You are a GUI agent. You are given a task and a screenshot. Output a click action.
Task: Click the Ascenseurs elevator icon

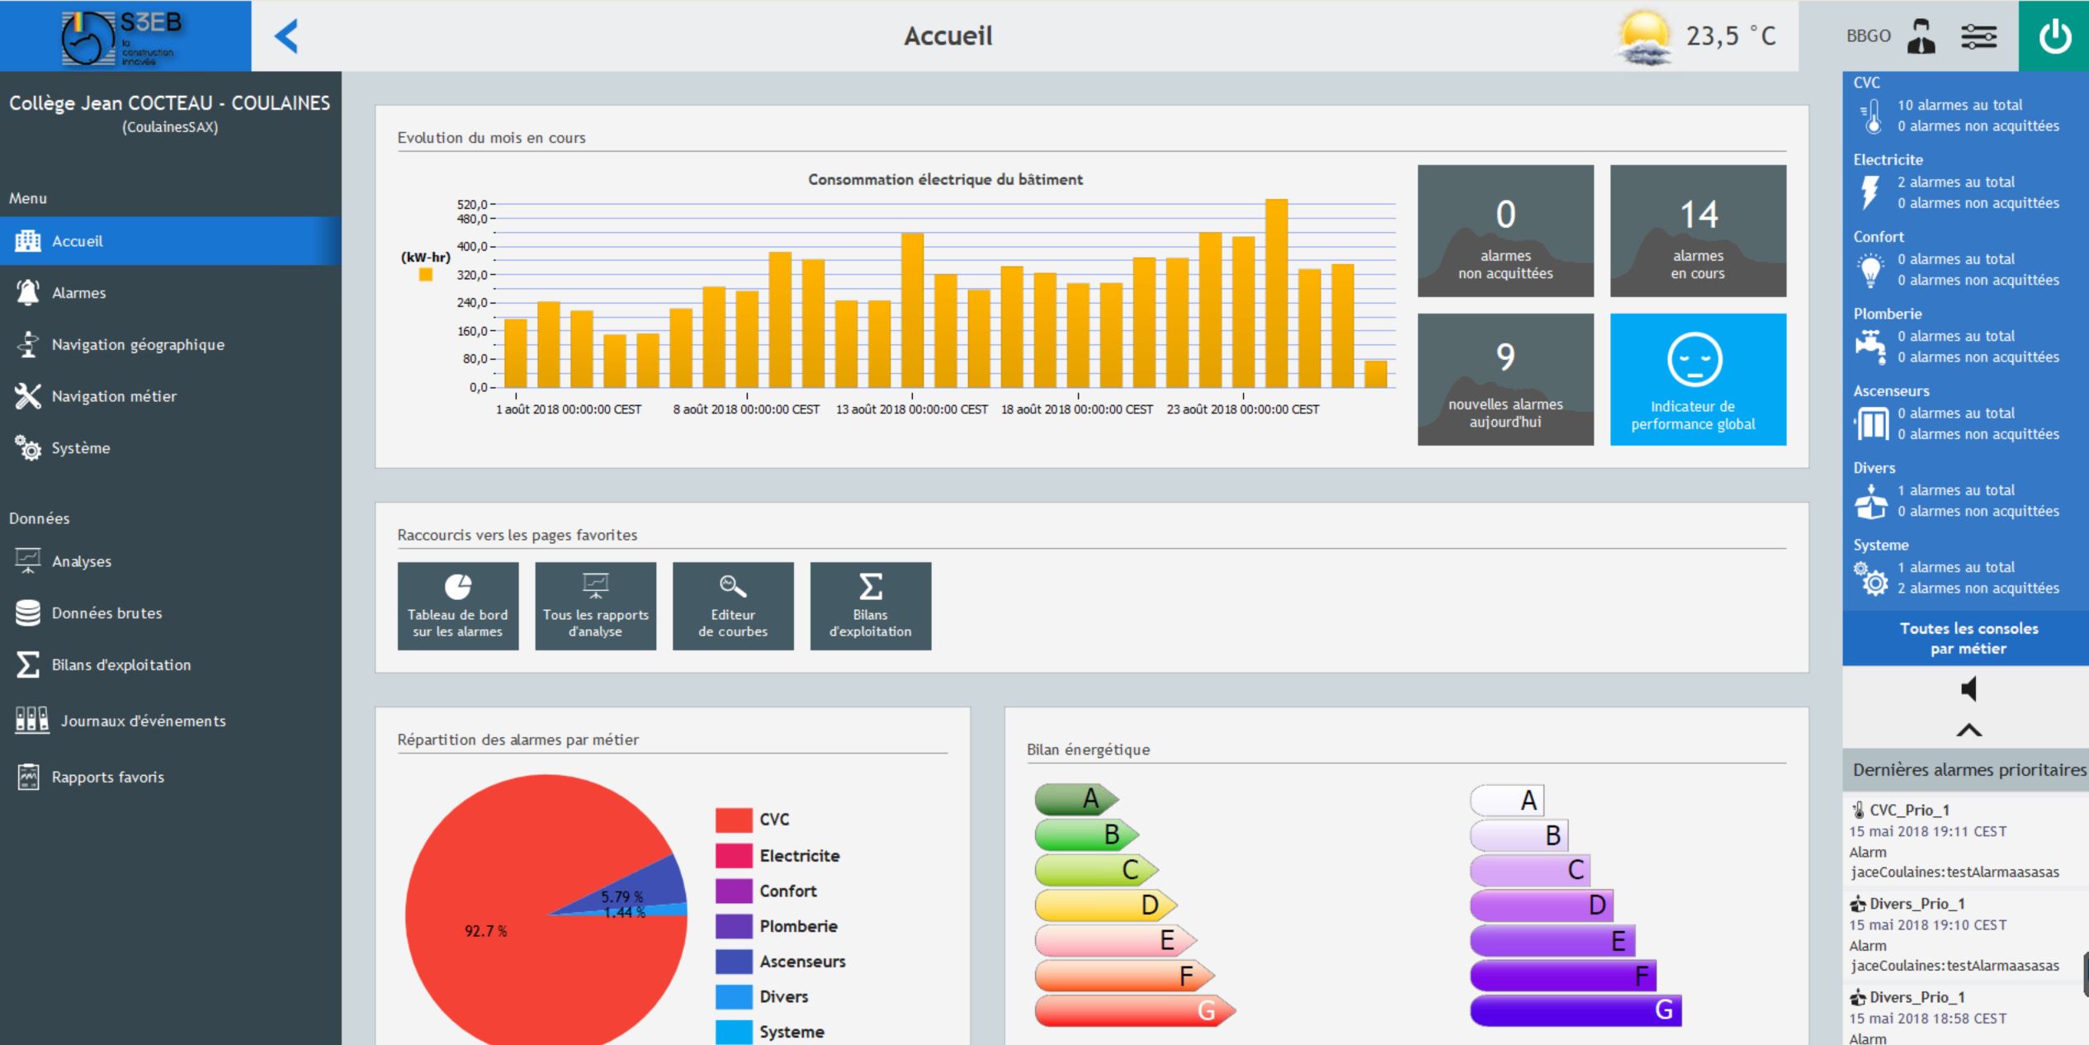click(1871, 424)
